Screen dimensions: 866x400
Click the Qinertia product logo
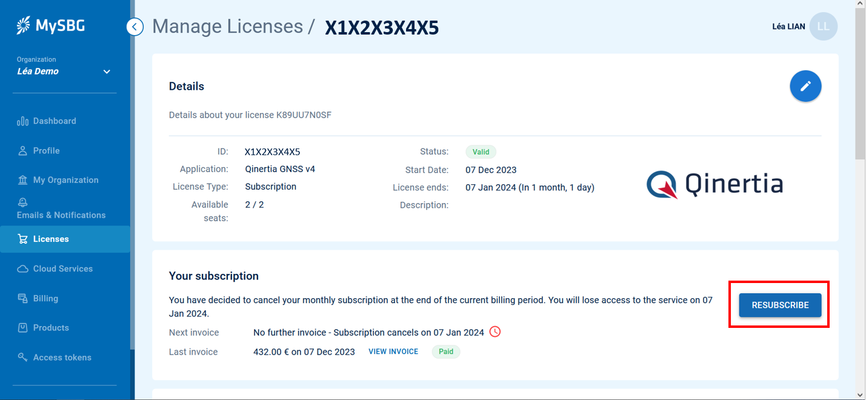point(714,184)
